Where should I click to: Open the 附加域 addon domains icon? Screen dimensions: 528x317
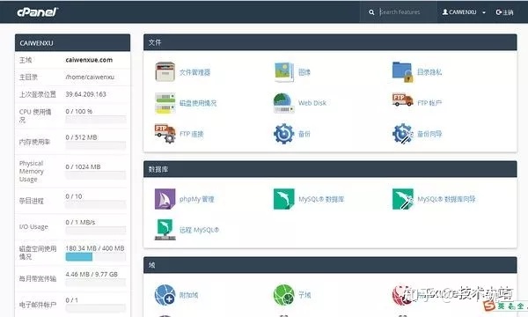pyautogui.click(x=165, y=295)
